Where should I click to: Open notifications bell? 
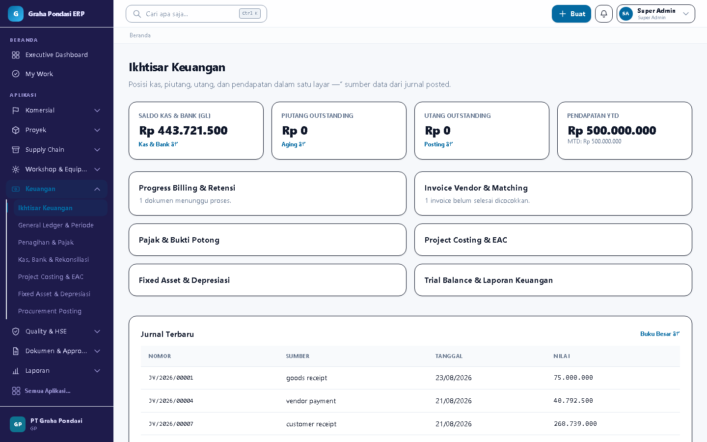[x=604, y=14]
